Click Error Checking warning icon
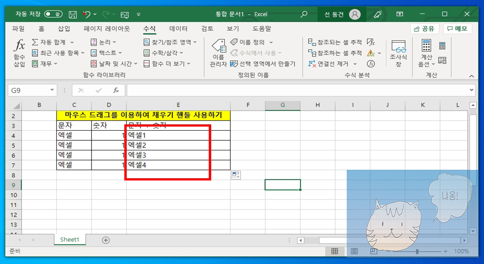The width and height of the screenshot is (484, 264). pyautogui.click(x=371, y=53)
